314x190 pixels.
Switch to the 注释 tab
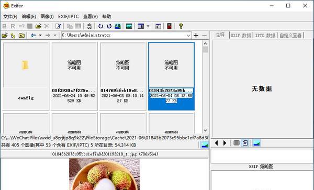pos(220,35)
